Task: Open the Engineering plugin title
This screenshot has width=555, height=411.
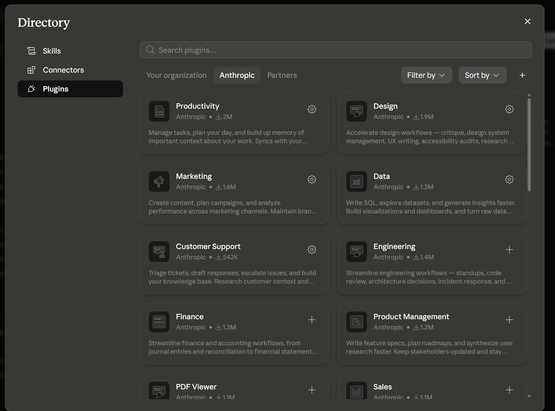Action: [x=394, y=246]
